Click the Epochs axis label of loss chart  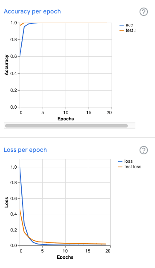coord(65,257)
